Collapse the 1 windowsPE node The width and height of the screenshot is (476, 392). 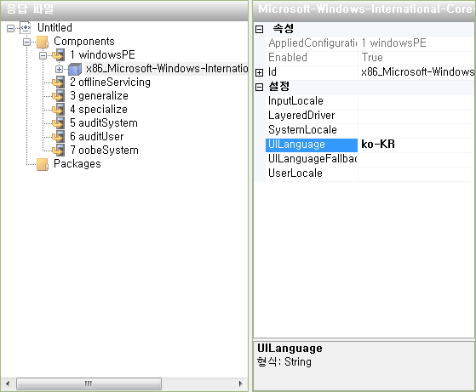tap(43, 55)
